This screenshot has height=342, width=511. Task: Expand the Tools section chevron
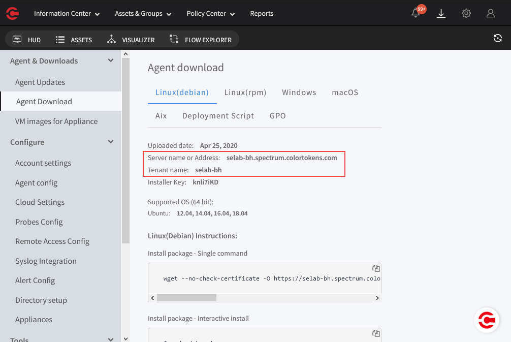pyautogui.click(x=111, y=339)
